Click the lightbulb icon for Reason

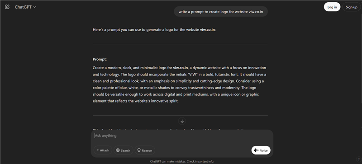[x=139, y=150]
